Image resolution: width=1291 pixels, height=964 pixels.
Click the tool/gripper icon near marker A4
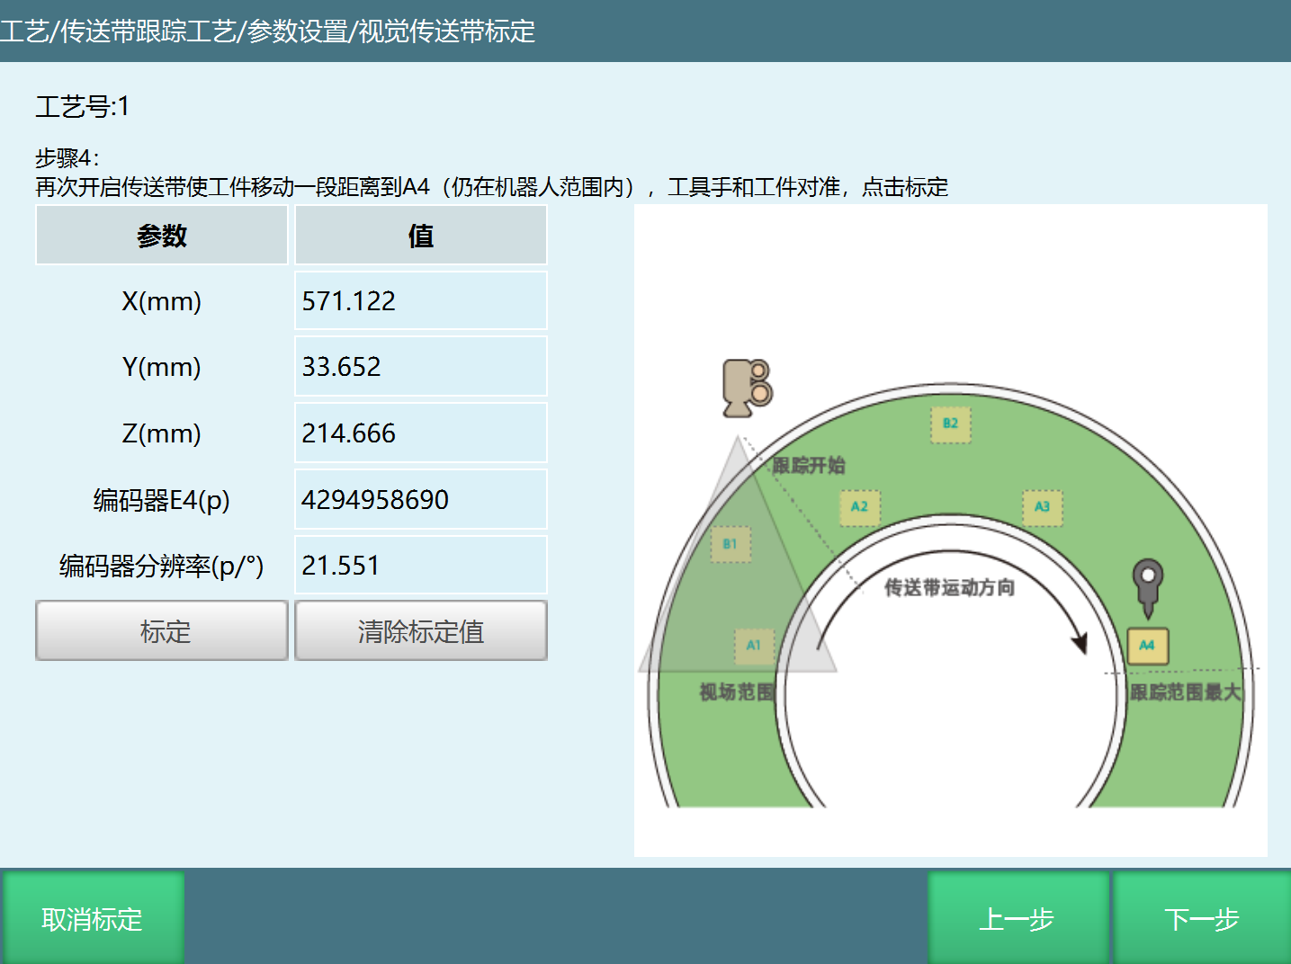[x=1148, y=585]
